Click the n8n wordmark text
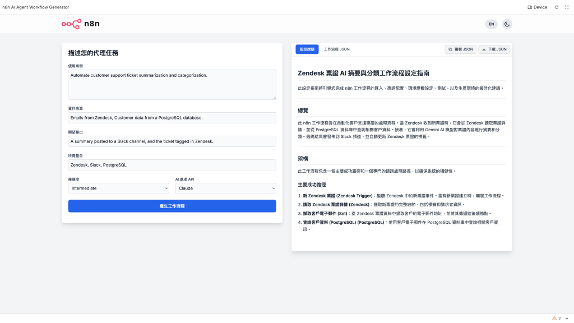The image size is (574, 323). pyautogui.click(x=92, y=24)
